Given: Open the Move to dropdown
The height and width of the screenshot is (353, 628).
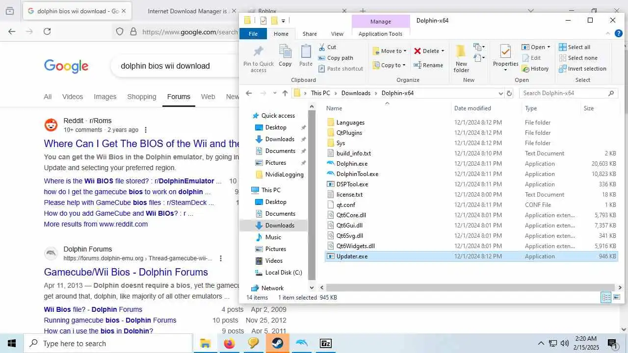Looking at the screenshot, I should click(390, 51).
